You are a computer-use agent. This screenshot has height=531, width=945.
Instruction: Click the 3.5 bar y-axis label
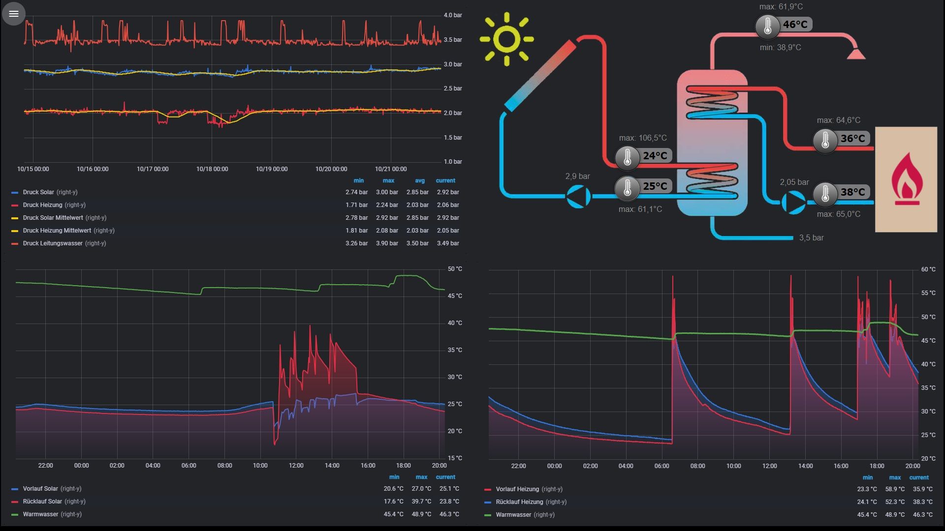point(453,40)
